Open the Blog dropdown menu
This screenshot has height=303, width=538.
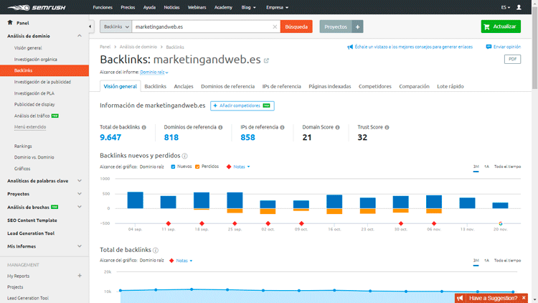pyautogui.click(x=248, y=7)
